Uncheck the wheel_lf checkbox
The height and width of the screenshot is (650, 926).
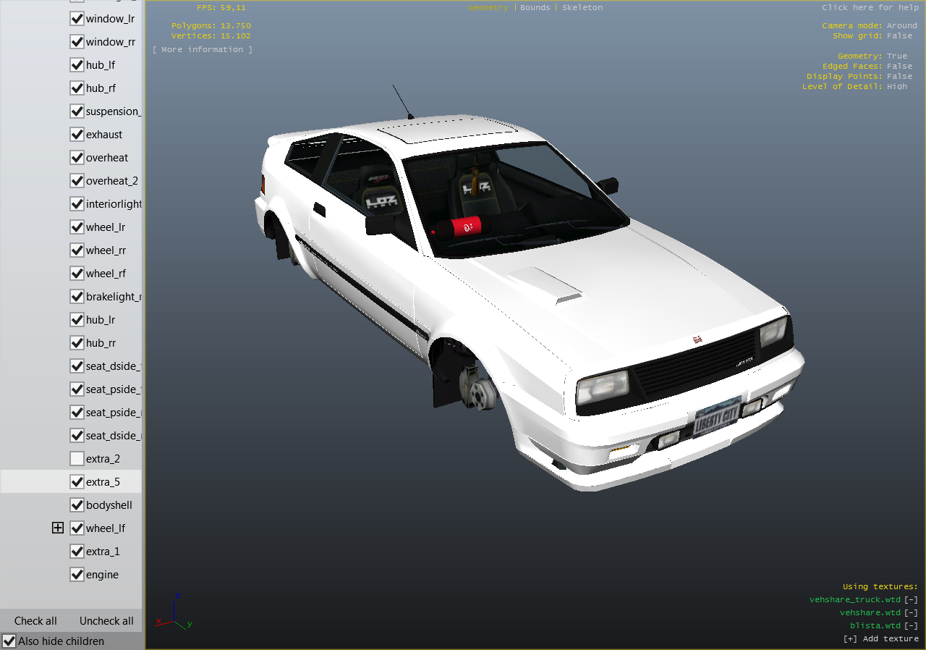[x=77, y=528]
